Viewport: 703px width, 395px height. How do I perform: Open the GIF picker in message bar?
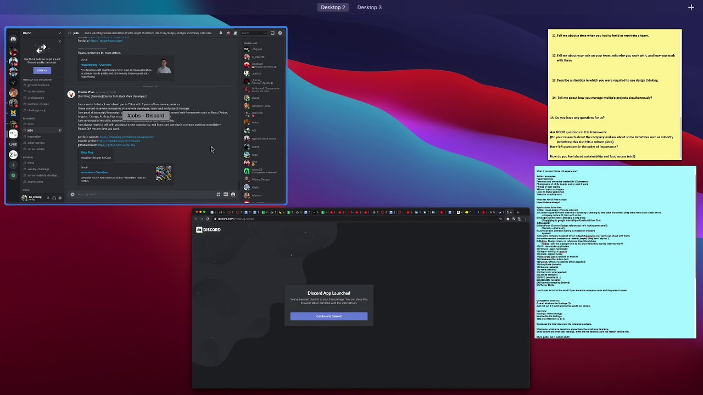click(226, 194)
